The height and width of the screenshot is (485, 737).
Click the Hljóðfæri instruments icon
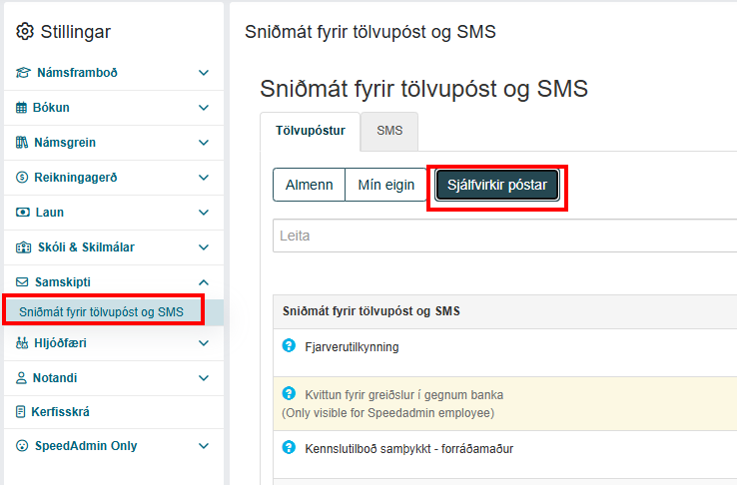click(22, 343)
